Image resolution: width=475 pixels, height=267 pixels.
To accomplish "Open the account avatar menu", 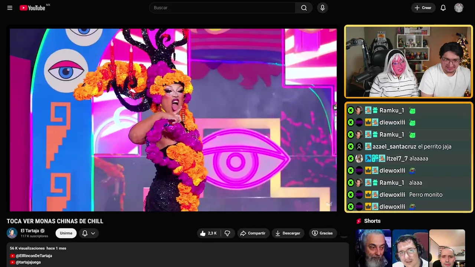I will pos(459,8).
